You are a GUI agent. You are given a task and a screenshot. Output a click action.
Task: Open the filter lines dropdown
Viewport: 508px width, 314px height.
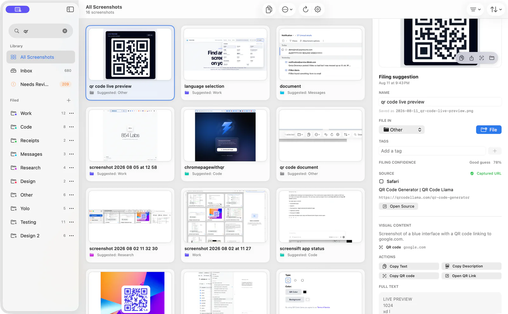point(475,10)
